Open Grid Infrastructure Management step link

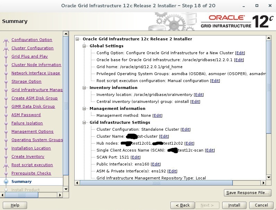(37, 90)
